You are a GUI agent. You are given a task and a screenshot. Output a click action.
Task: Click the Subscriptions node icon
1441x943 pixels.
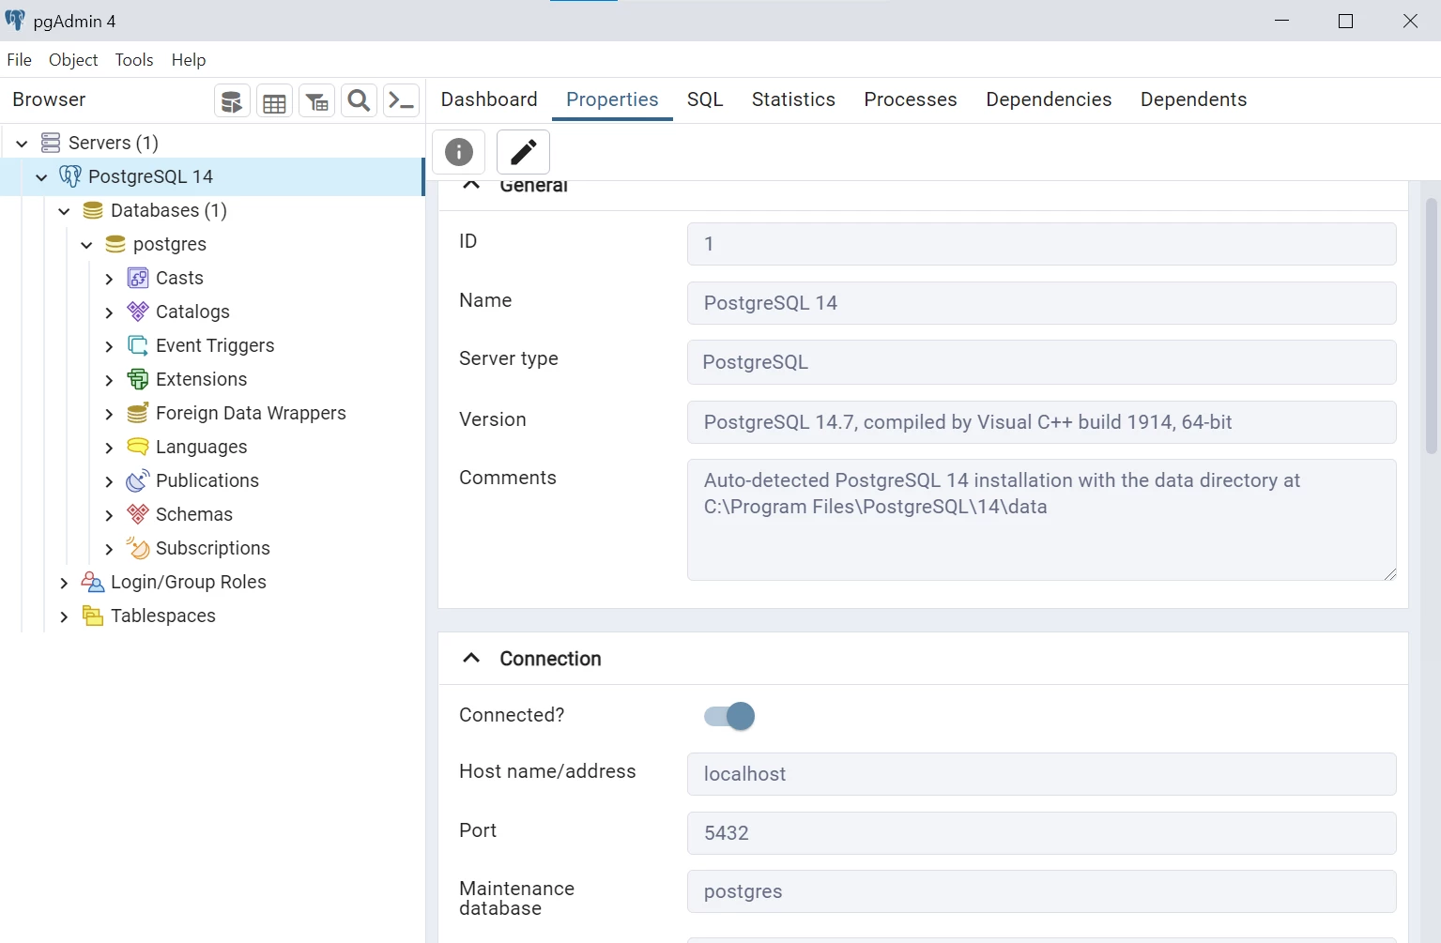[x=138, y=548]
